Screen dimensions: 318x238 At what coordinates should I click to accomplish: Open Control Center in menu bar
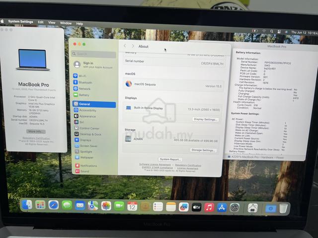pos(279,32)
